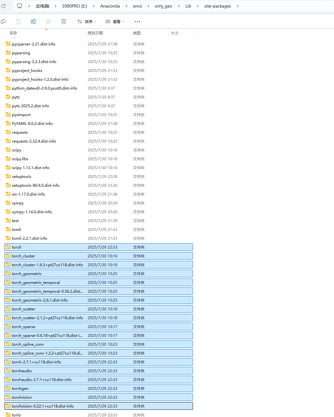Select the torch_spline_conv folder
The width and height of the screenshot is (334, 417).
click(x=99, y=344)
